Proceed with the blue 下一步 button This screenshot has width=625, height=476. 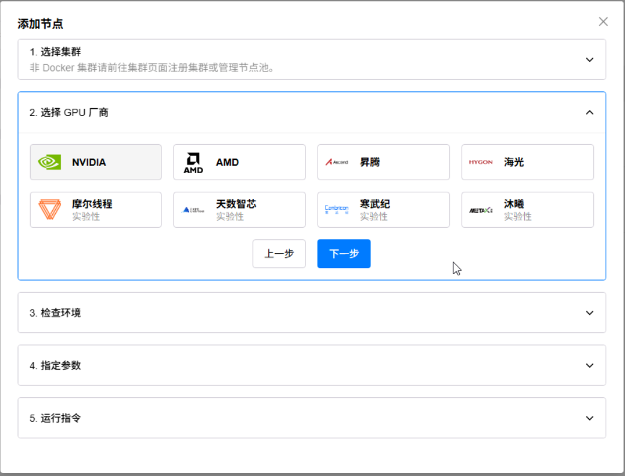tap(344, 254)
